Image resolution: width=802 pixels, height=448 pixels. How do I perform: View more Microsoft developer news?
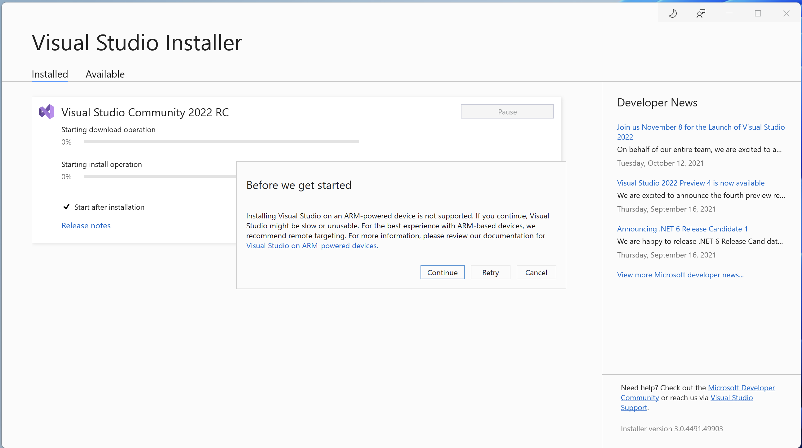pos(680,275)
